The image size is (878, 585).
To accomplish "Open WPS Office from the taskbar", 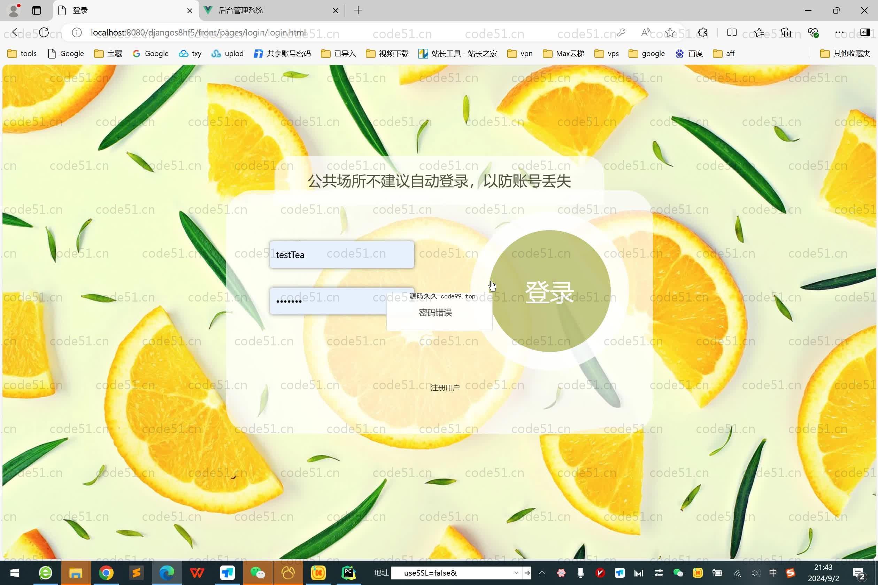I will pyautogui.click(x=197, y=573).
